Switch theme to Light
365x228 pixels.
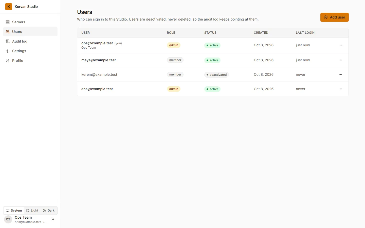[x=32, y=211]
